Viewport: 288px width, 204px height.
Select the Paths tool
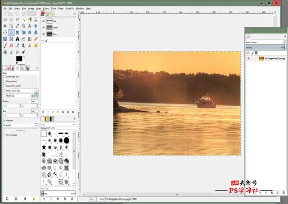click(11, 26)
